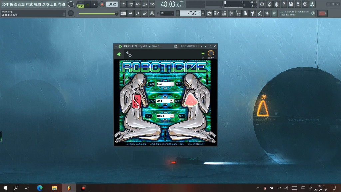
Task: Click the undo history icon
Action: click(x=262, y=4)
